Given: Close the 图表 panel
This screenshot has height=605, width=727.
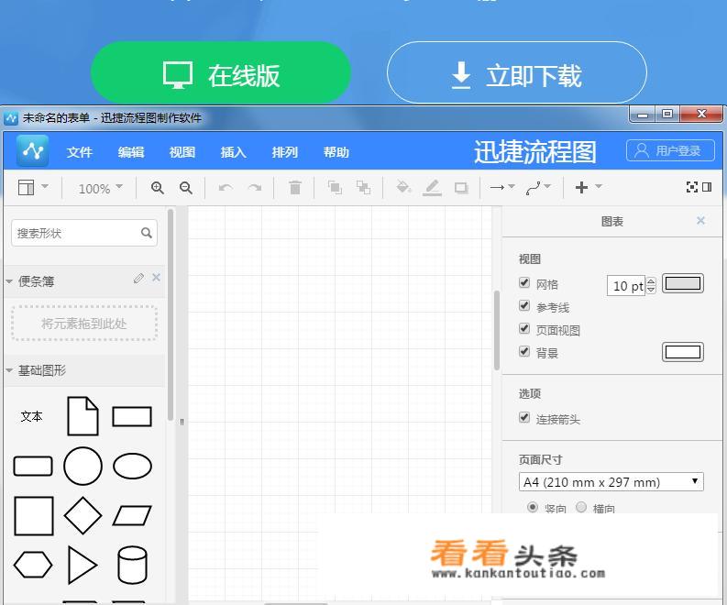Looking at the screenshot, I should pyautogui.click(x=700, y=221).
